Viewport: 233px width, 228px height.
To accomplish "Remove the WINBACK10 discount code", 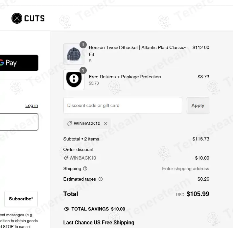I will 105,124.
